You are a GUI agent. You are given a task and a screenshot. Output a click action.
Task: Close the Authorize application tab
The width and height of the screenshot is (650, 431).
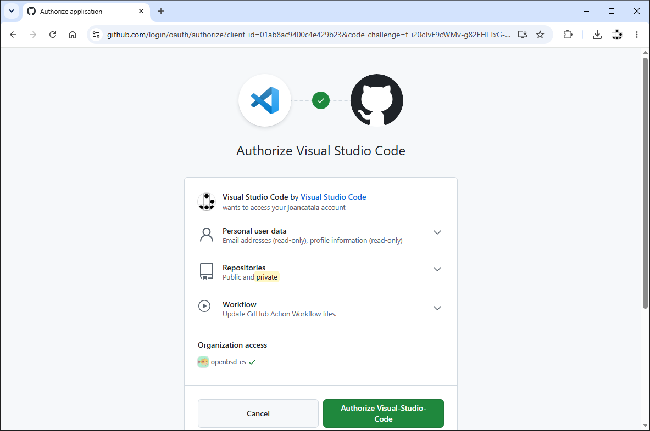pos(141,11)
